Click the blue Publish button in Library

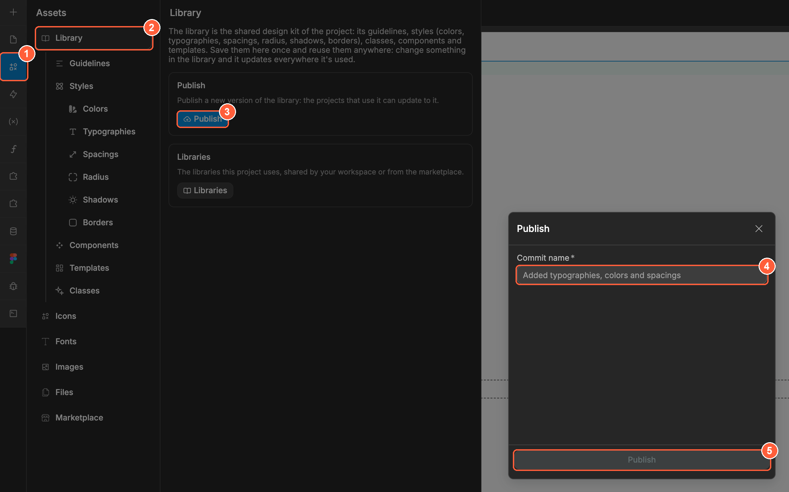coord(203,119)
